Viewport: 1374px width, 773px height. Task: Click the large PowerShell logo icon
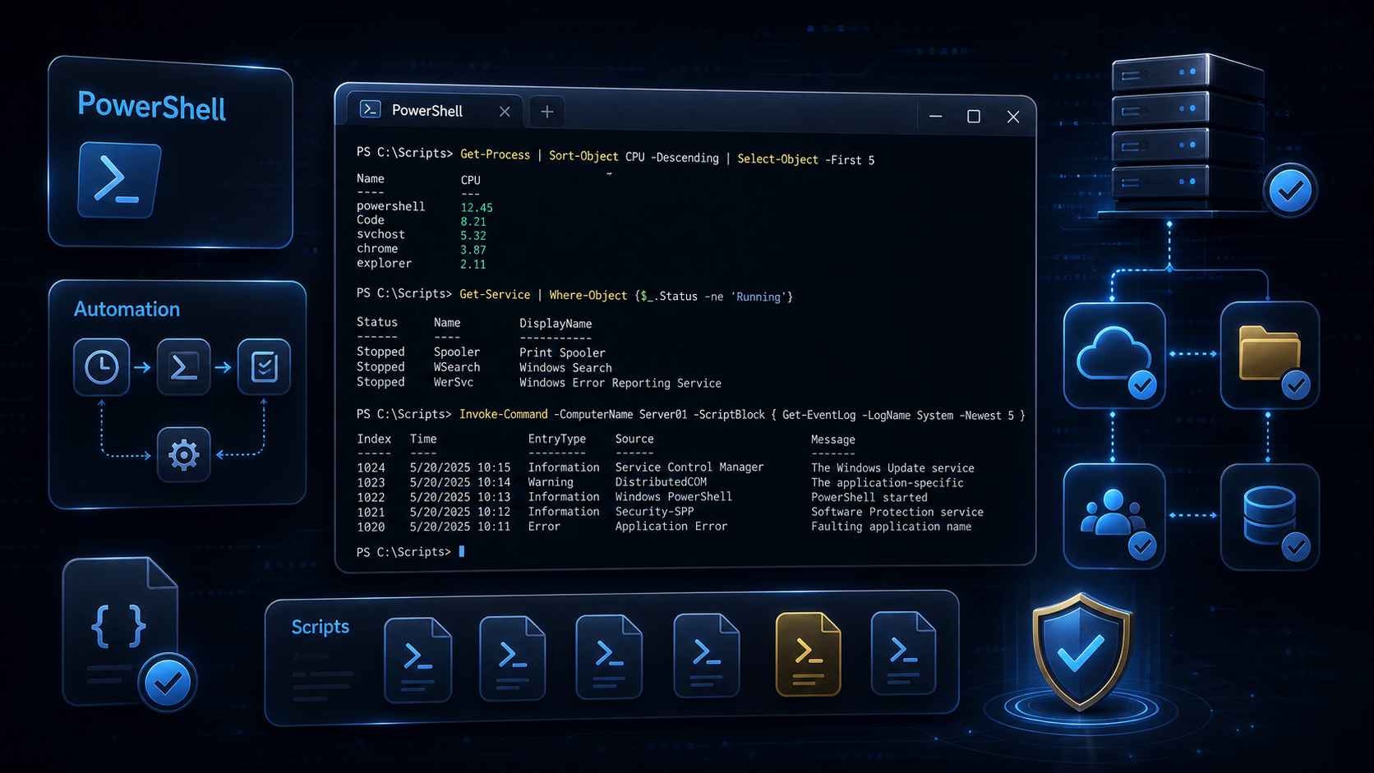click(119, 180)
